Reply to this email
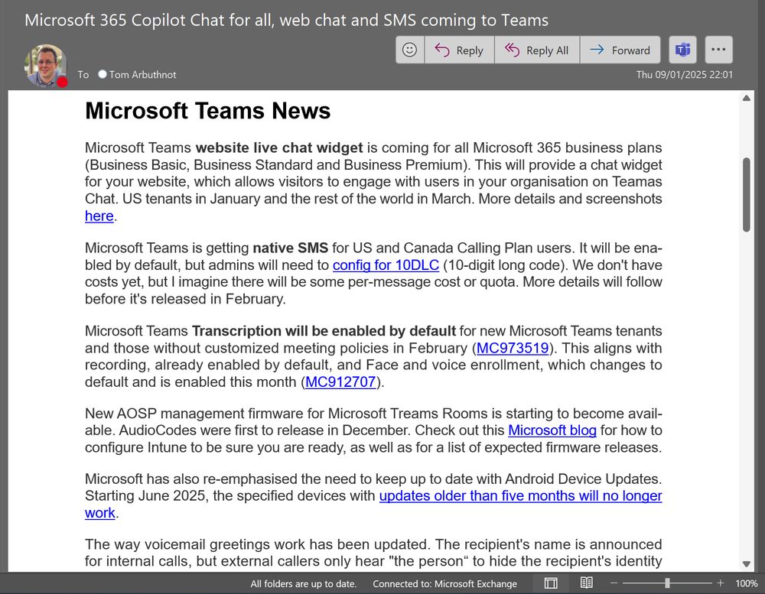Screen dimensions: 765x594 pos(459,50)
